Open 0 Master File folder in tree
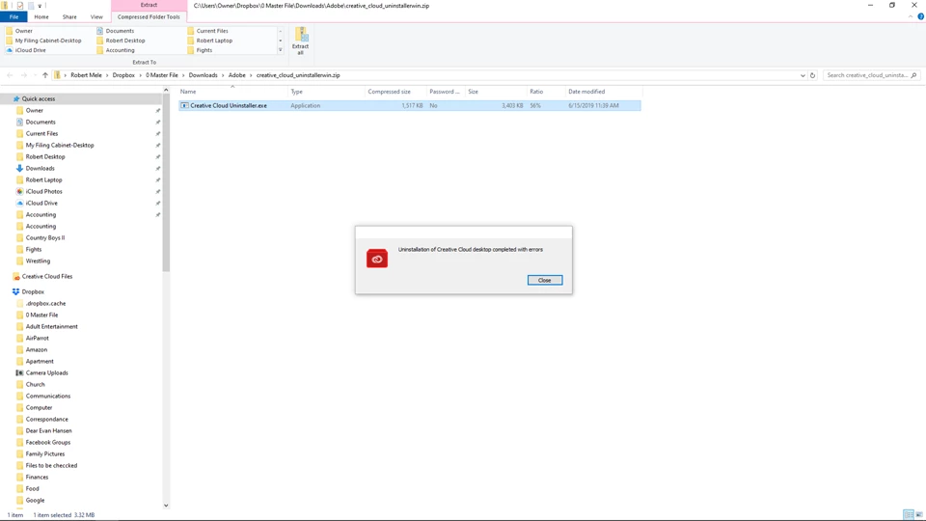 [41, 315]
